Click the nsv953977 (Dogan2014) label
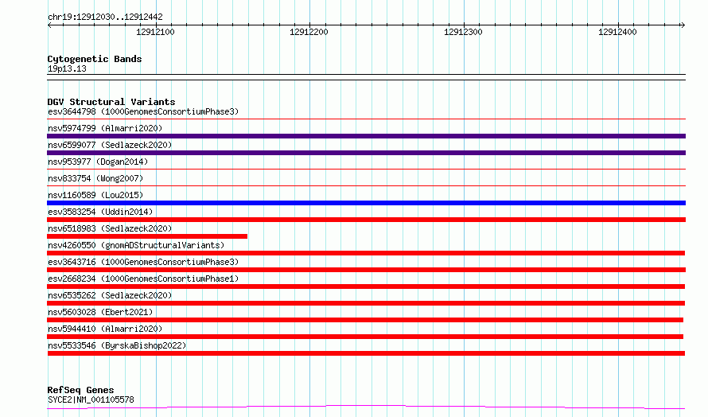Viewport: 708px width, 417px height. 98,162
